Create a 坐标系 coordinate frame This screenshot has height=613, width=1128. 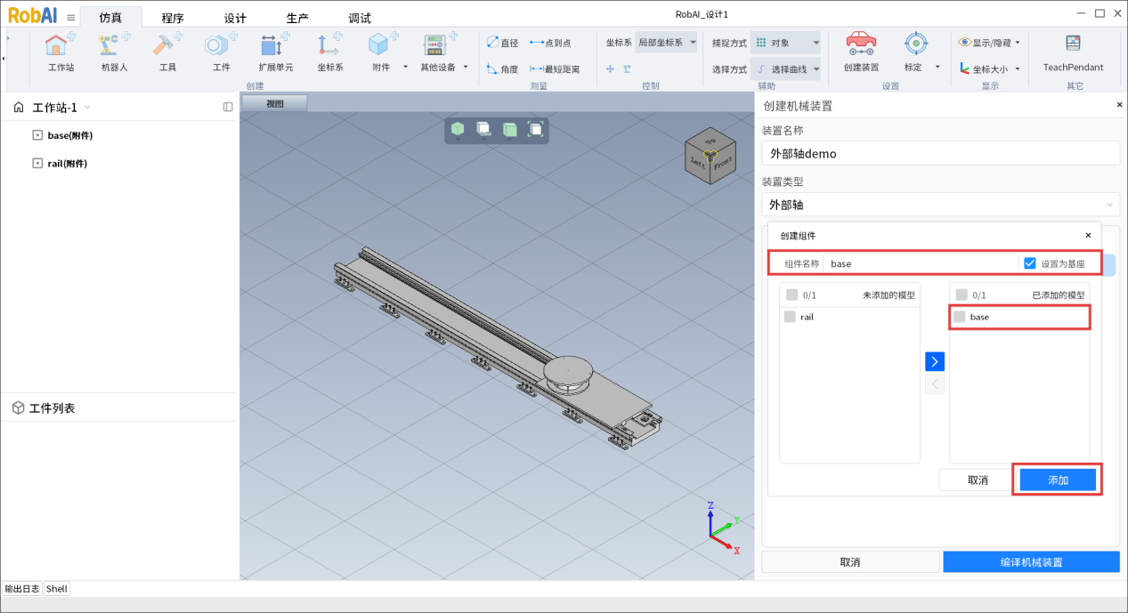(329, 52)
